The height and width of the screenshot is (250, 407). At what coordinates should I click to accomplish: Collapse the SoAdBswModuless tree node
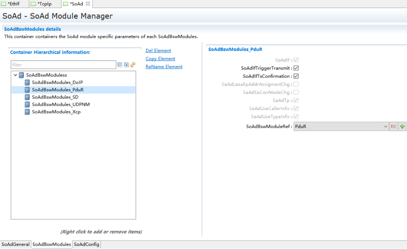(x=15, y=75)
